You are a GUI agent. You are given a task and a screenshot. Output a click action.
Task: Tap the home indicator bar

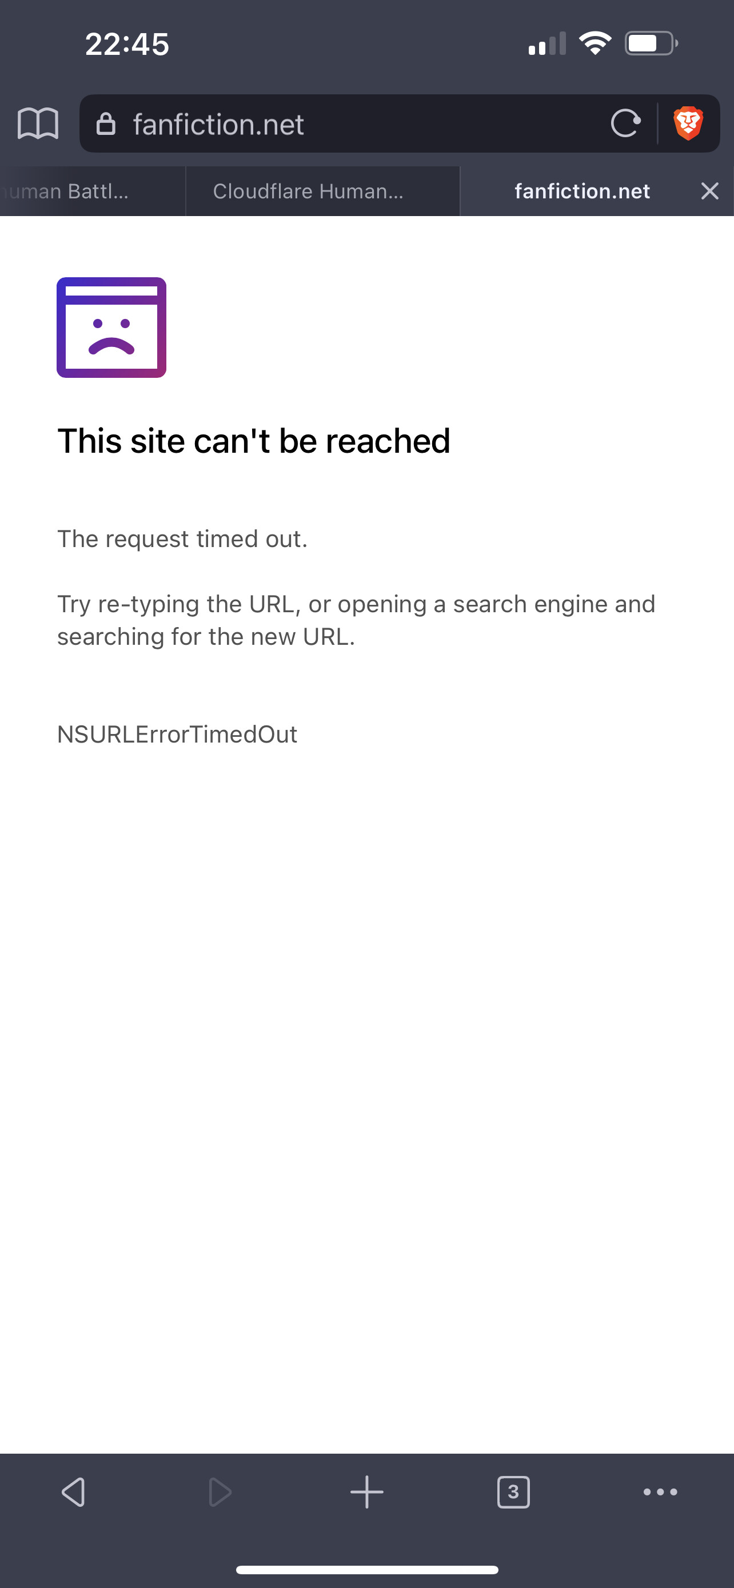pos(366,1570)
